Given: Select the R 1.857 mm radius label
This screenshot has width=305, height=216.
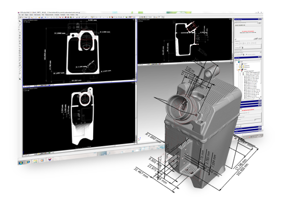Looking at the screenshot, I should [59, 73].
